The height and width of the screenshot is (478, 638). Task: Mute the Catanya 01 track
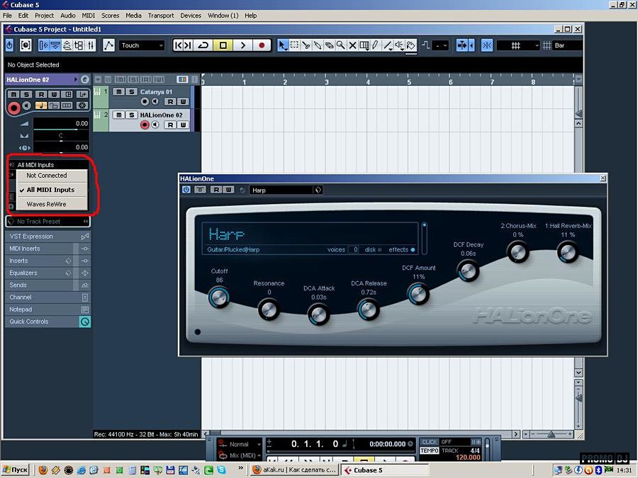pyautogui.click(x=118, y=92)
